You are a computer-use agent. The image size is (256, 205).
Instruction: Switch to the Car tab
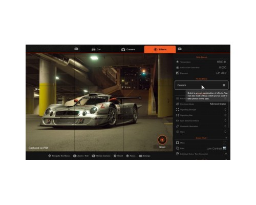[96, 49]
